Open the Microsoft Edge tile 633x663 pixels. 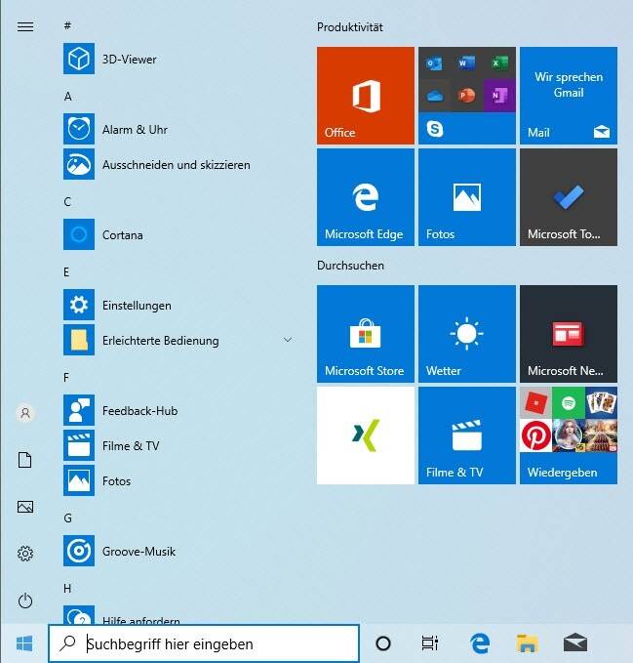pos(366,197)
